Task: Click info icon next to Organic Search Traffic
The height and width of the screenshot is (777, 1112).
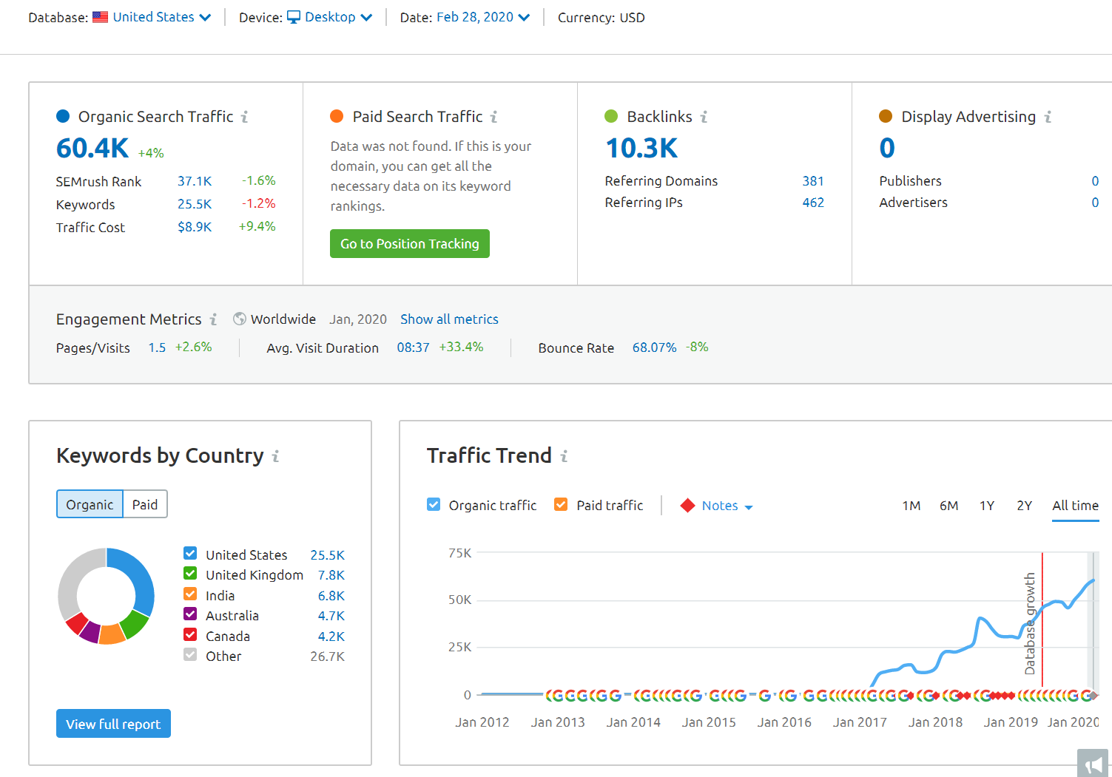Action: click(x=245, y=117)
